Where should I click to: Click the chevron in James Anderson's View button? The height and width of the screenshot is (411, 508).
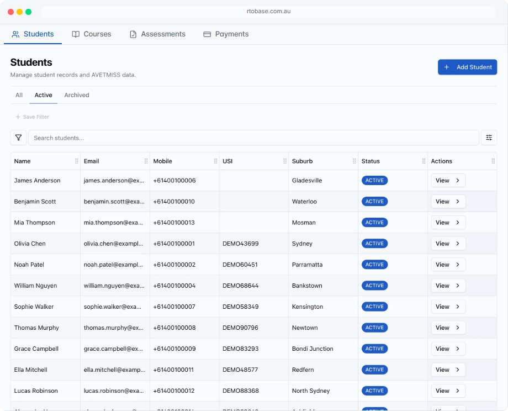[x=458, y=181]
